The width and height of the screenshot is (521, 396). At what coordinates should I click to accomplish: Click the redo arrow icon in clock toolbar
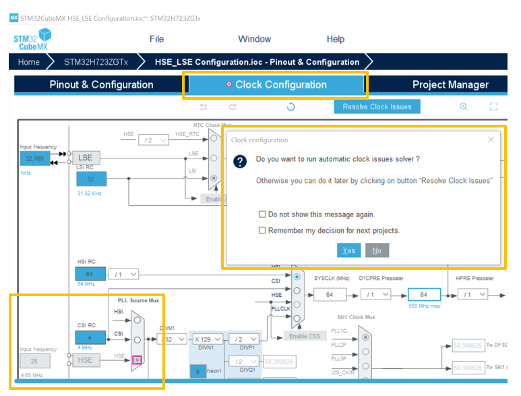click(233, 107)
